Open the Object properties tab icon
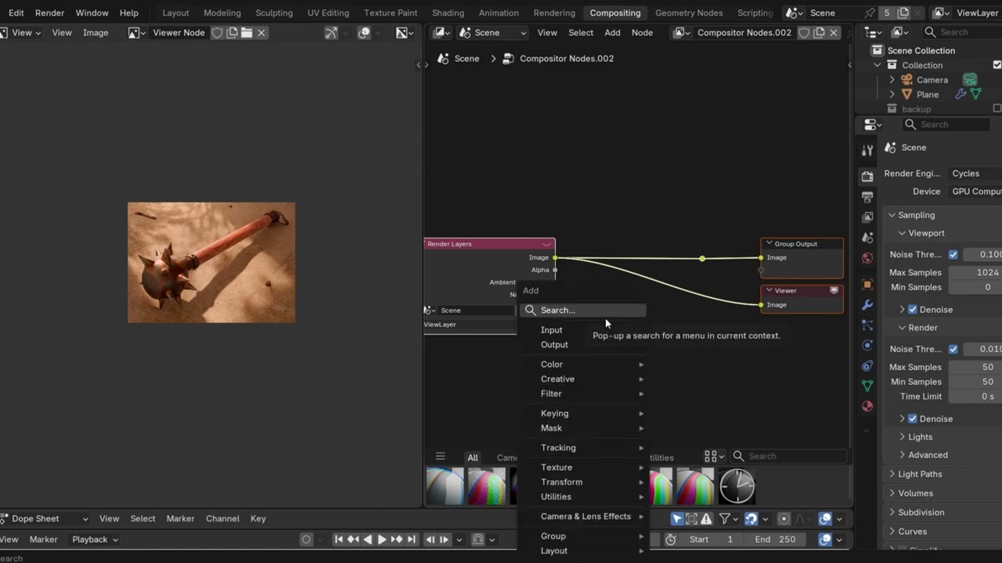This screenshot has width=1002, height=563. [x=867, y=285]
